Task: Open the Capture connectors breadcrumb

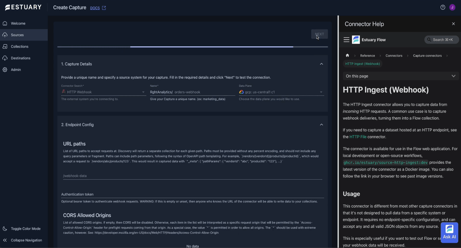Action: pyautogui.click(x=427, y=56)
